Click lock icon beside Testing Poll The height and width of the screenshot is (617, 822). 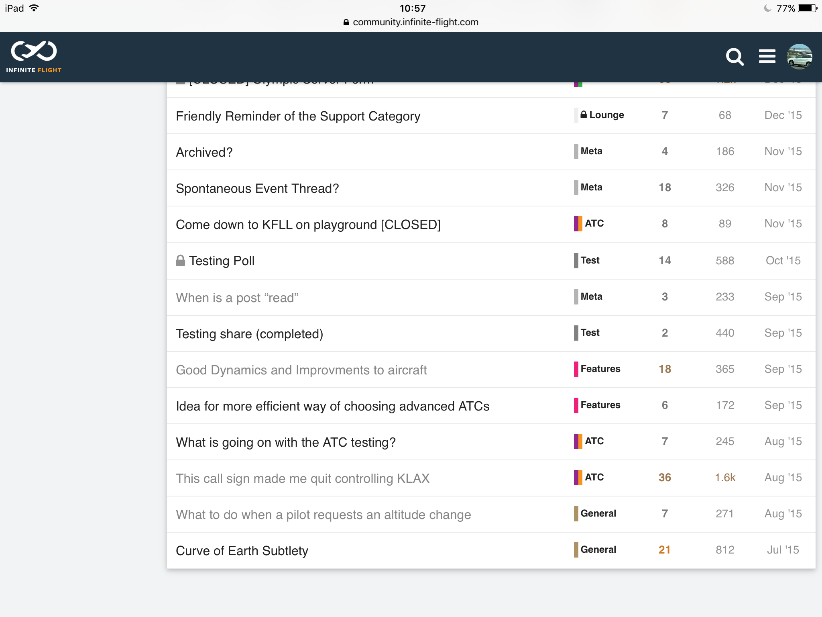(181, 261)
